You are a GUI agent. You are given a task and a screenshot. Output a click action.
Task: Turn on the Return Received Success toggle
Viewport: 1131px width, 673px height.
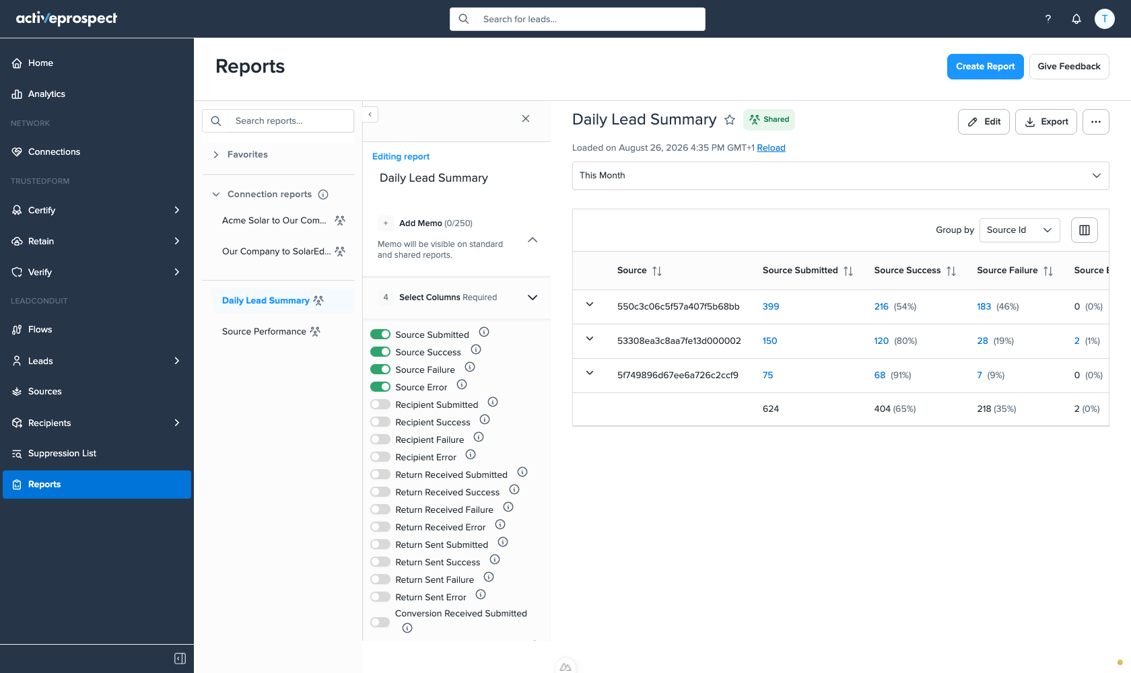pos(380,492)
